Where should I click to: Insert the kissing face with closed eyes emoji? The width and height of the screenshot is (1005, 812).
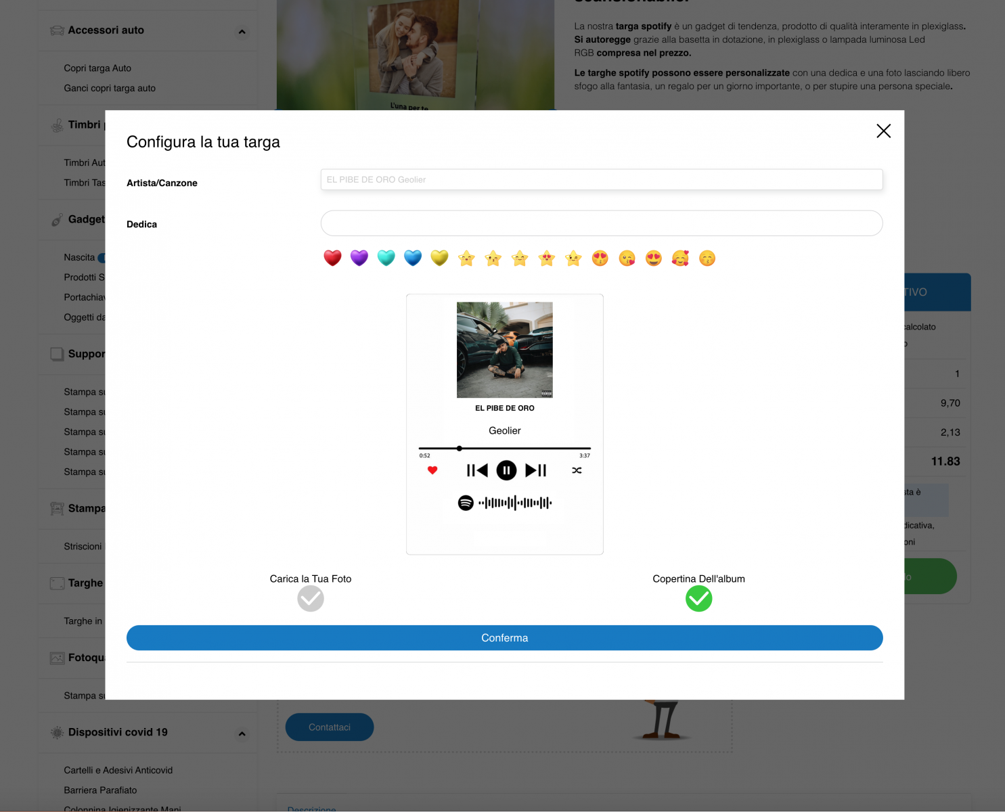click(x=707, y=258)
